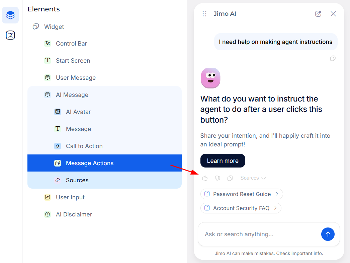Open the layers Elements panel icon
350x263 pixels.
(10, 15)
